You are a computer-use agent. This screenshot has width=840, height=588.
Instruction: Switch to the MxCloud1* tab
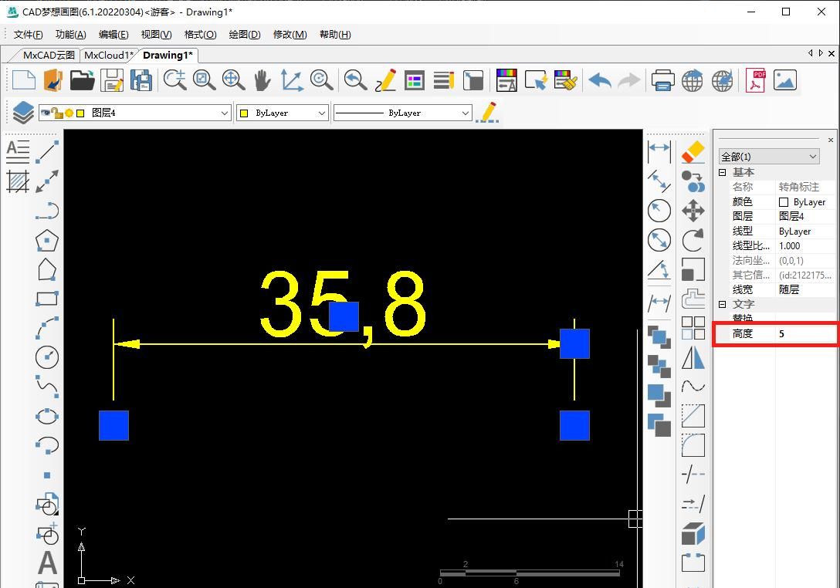(x=108, y=55)
